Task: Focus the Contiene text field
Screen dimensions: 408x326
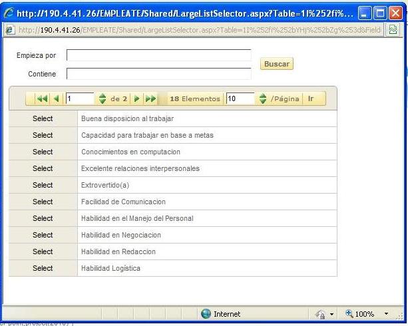Action: click(x=158, y=74)
